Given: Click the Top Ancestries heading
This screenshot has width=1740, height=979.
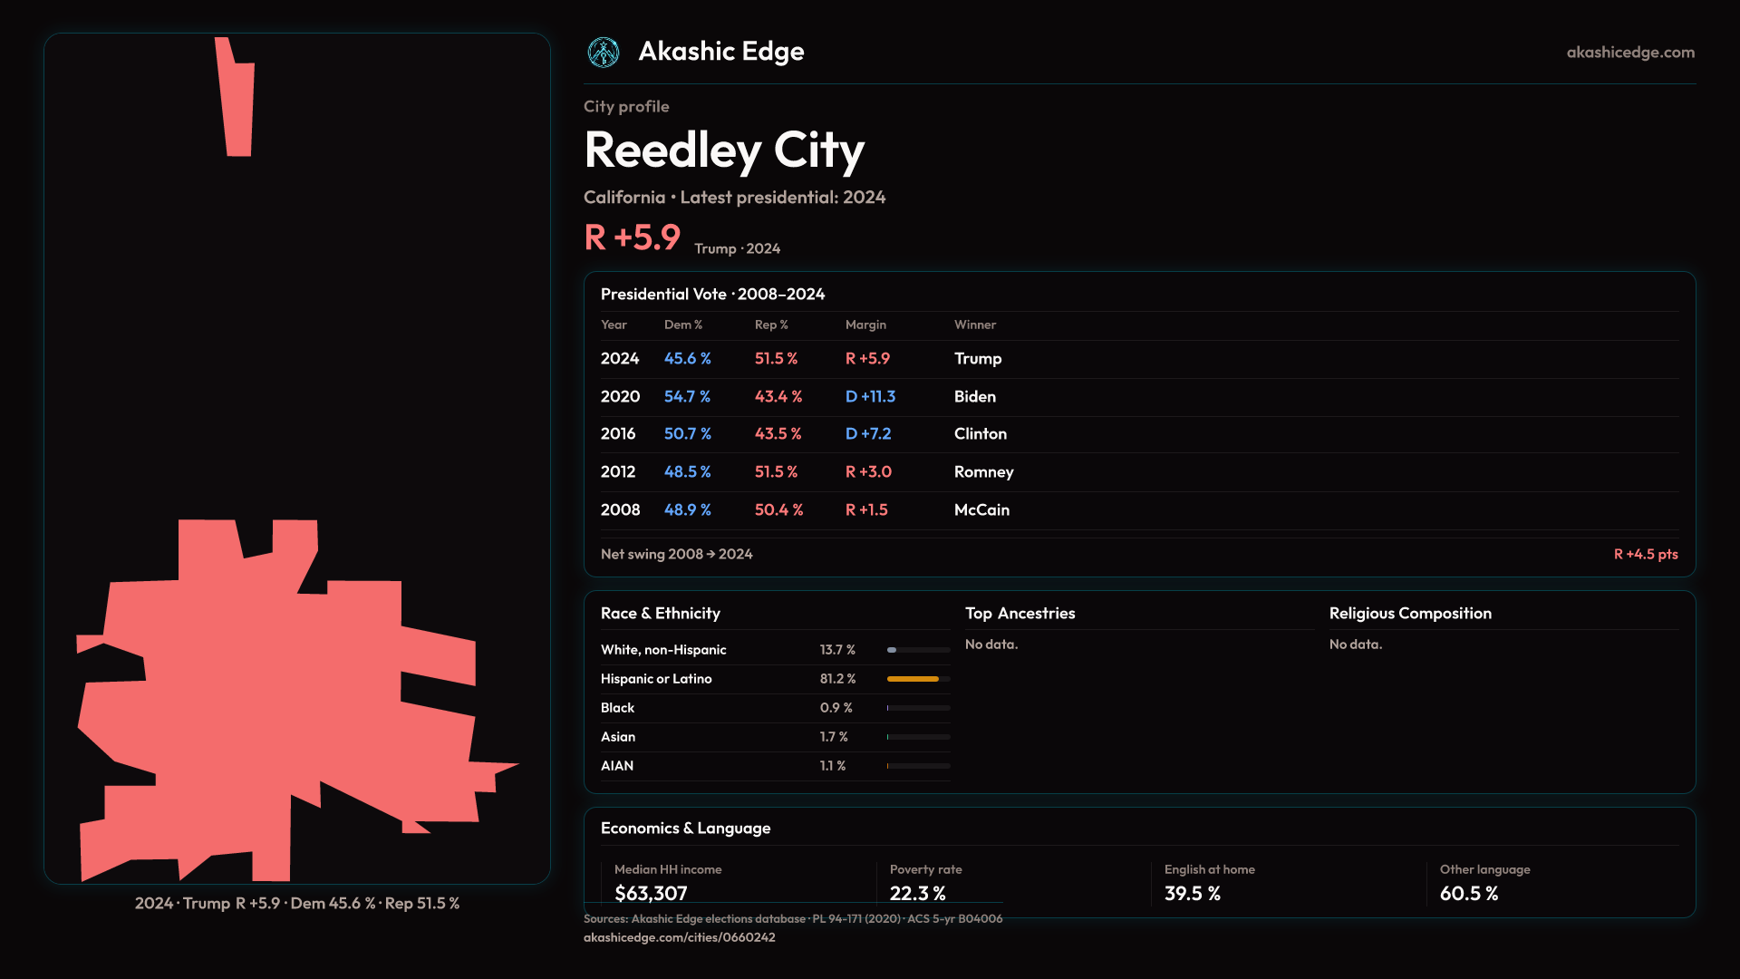Looking at the screenshot, I should click(x=1020, y=614).
